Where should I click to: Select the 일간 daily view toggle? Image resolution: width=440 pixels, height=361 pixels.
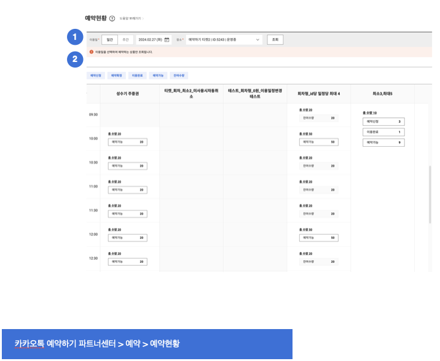[109, 39]
